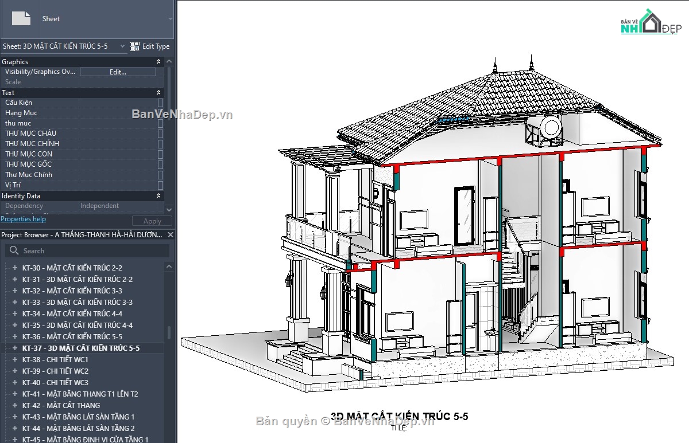The image size is (689, 443).
Task: Open the Sheet type selector dropdown arrow
Action: [x=170, y=19]
